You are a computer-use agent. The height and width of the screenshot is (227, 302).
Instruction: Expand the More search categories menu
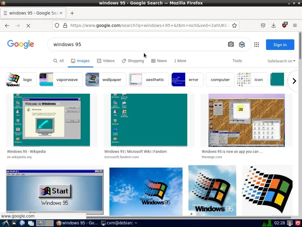pos(180,61)
